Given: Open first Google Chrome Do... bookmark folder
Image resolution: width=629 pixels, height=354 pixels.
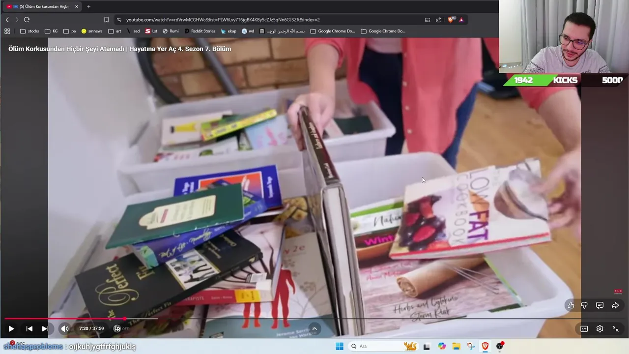Looking at the screenshot, I should point(333,31).
